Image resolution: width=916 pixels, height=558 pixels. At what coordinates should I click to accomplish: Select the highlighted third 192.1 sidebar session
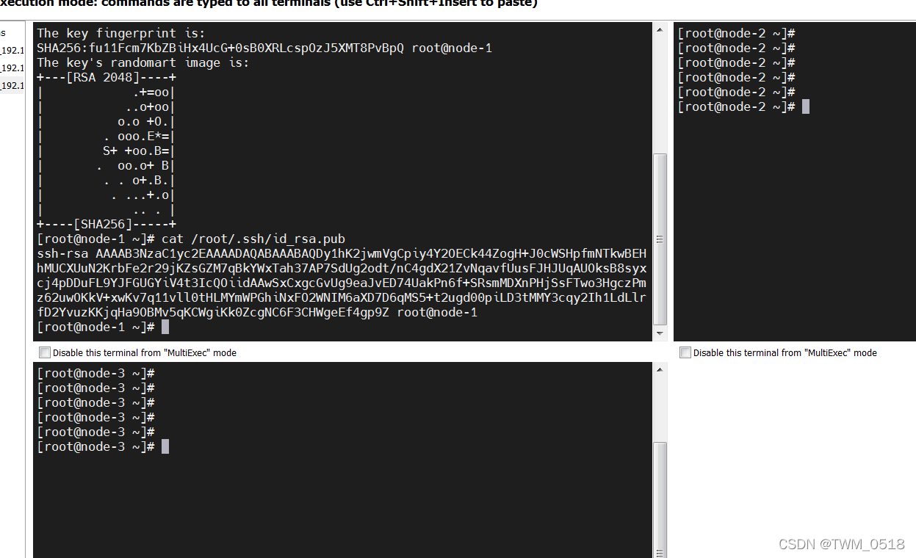[x=12, y=86]
